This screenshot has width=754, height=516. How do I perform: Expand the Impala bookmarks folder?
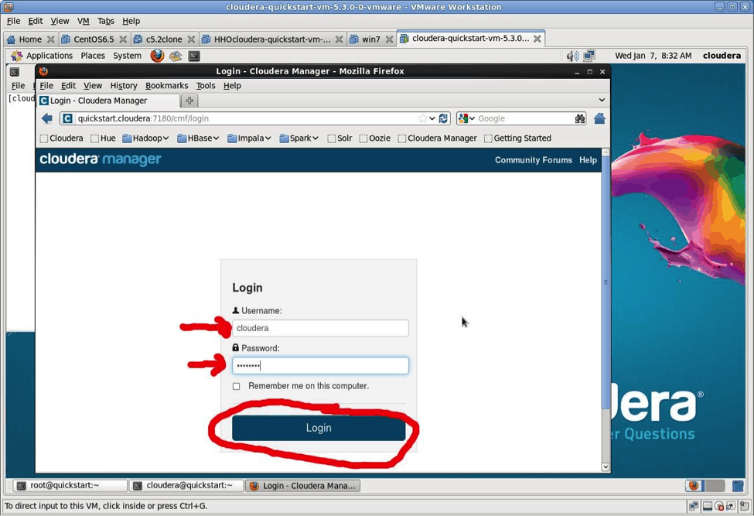point(249,138)
